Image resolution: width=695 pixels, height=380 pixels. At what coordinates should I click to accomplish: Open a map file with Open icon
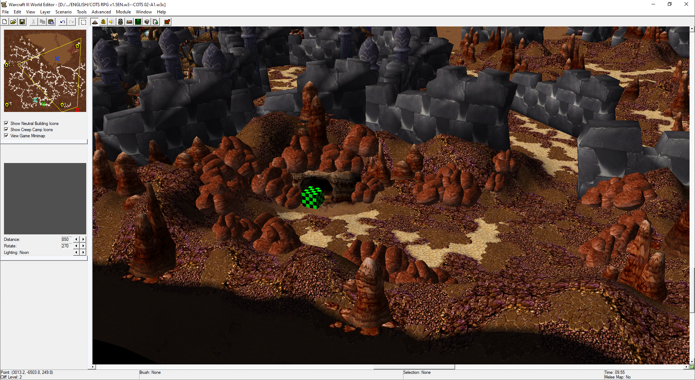click(x=13, y=22)
